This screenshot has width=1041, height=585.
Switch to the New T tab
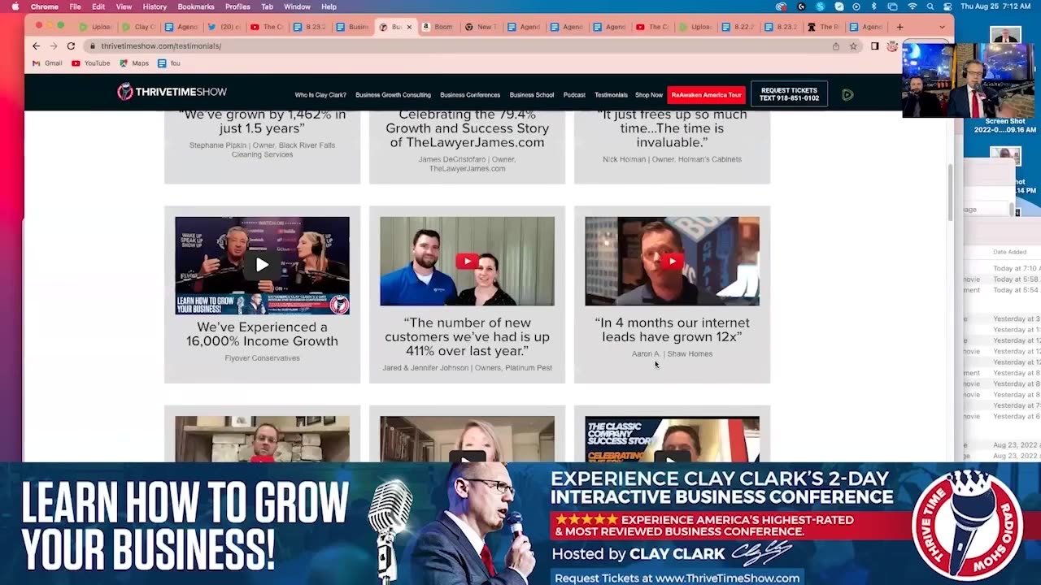click(x=480, y=27)
